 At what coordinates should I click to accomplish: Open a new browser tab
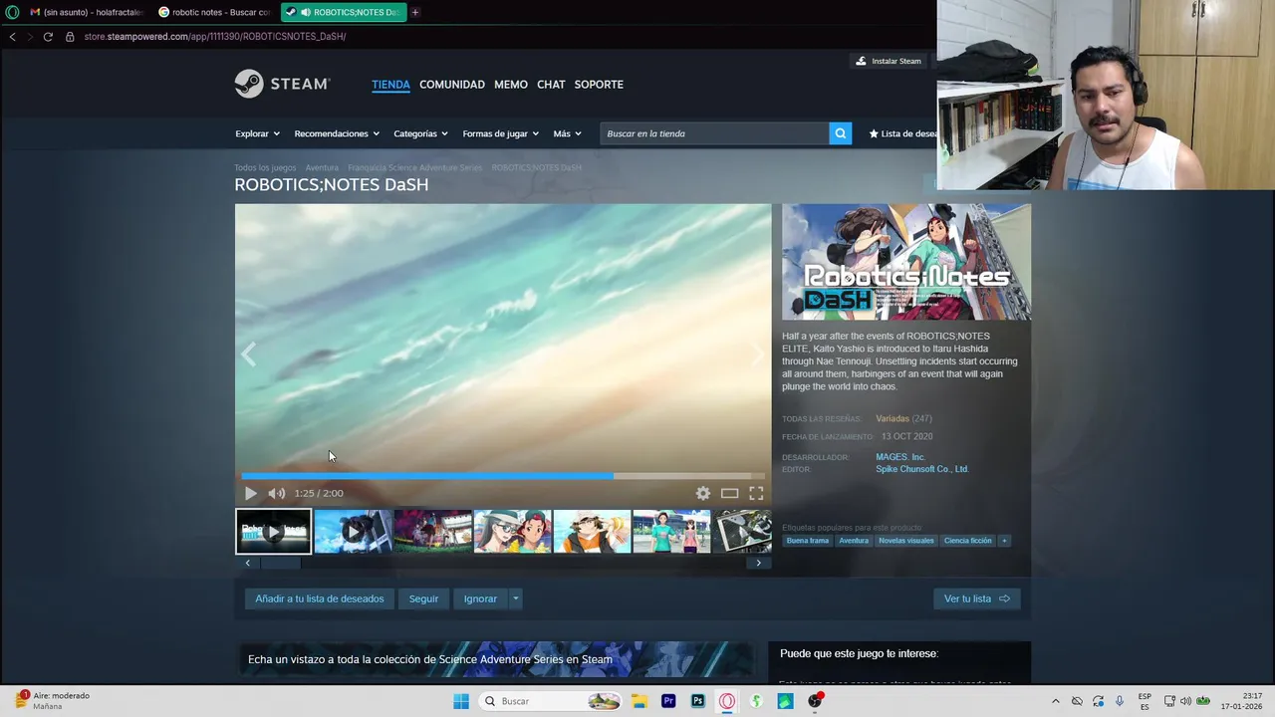pyautogui.click(x=415, y=12)
